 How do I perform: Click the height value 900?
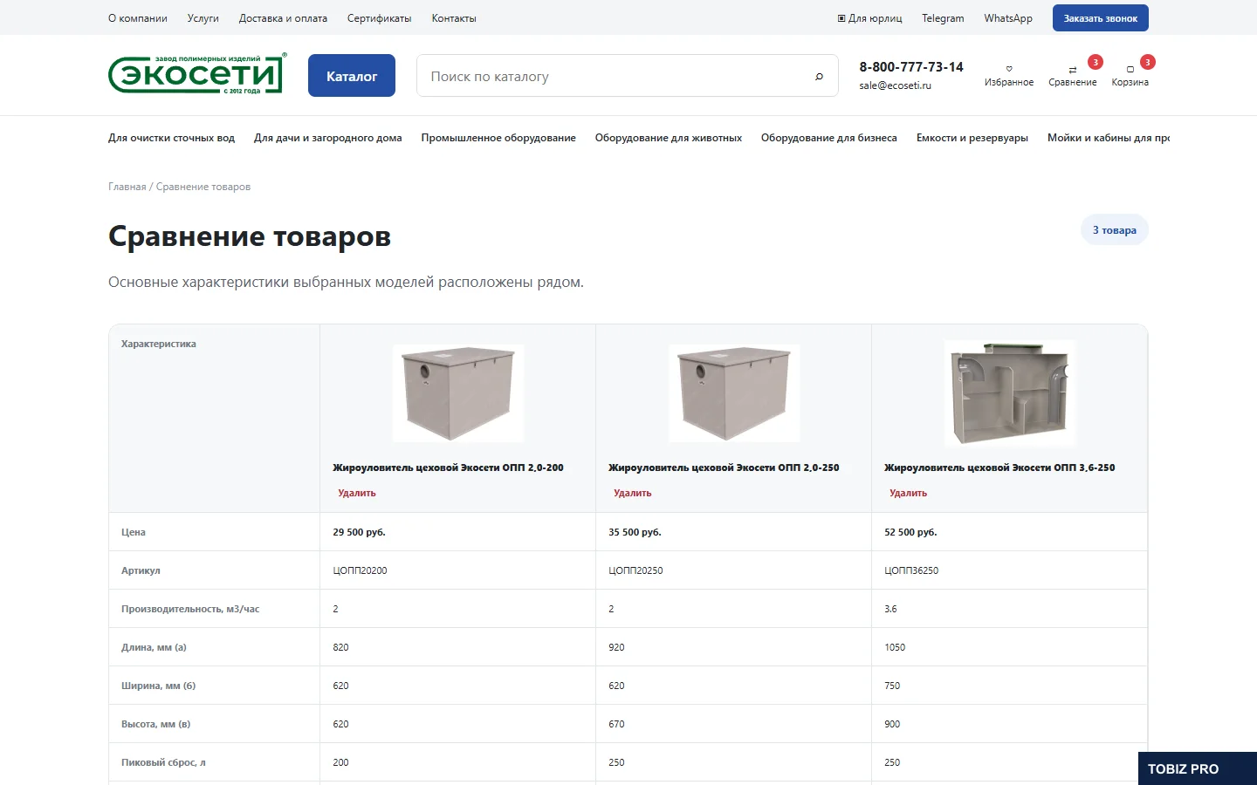[x=892, y=724]
